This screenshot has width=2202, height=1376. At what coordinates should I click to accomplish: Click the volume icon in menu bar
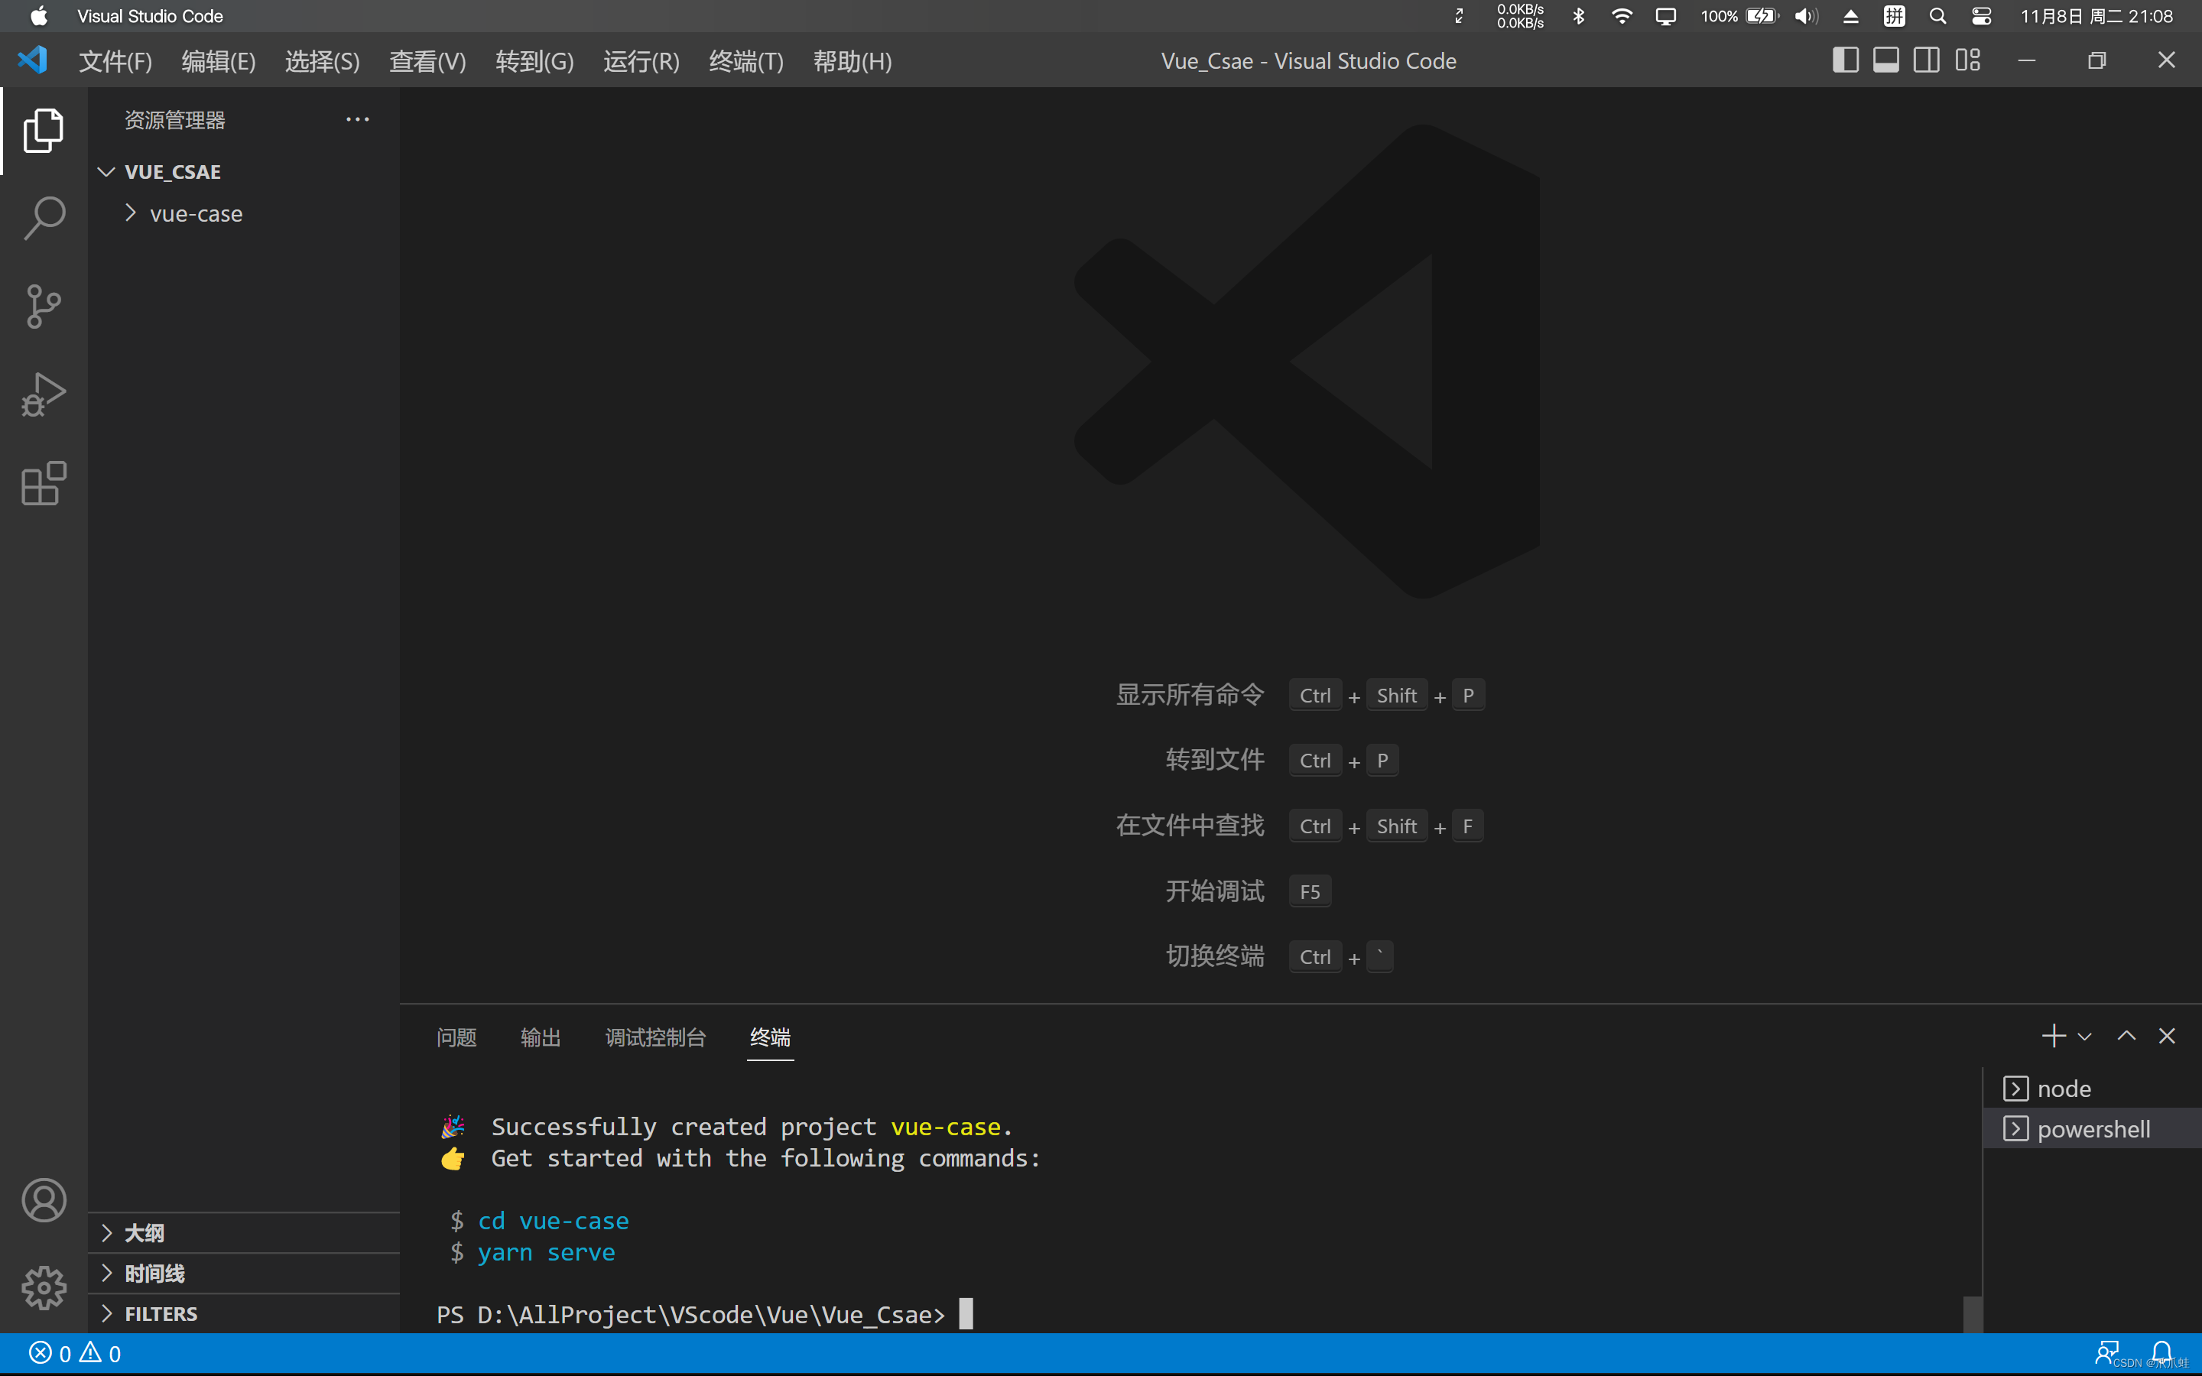coord(1806,16)
